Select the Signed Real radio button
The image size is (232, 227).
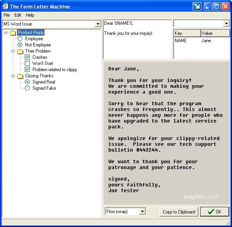pyautogui.click(x=27, y=82)
